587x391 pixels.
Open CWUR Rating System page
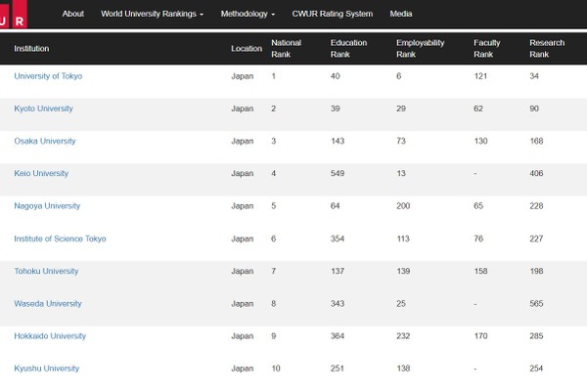pyautogui.click(x=333, y=14)
